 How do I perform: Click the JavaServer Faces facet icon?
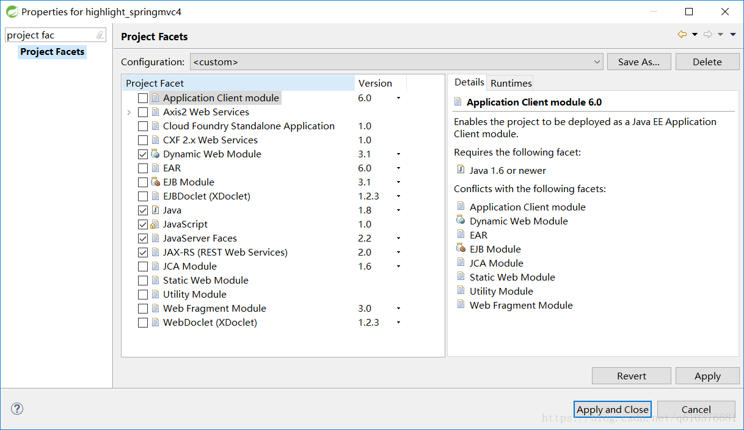[155, 238]
